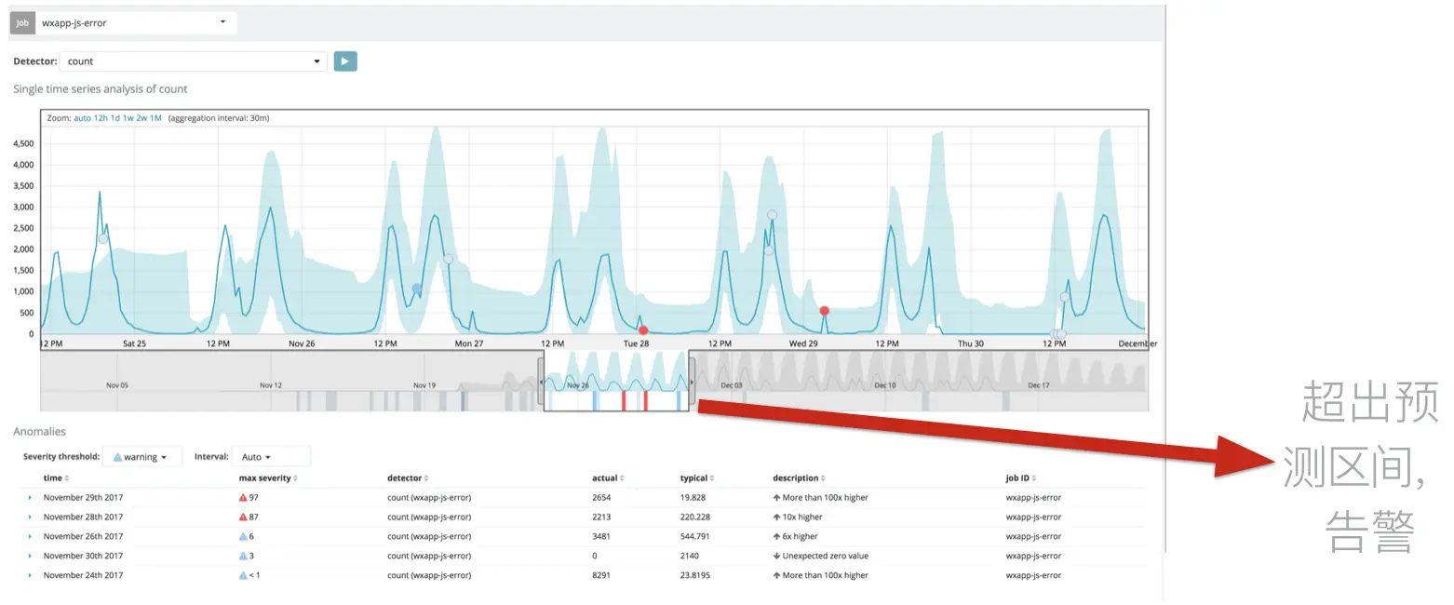
Task: Click the critical severity 97 warning icon
Action: click(x=244, y=498)
